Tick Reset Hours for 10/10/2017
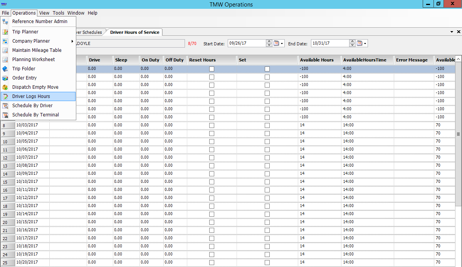 tap(212, 182)
